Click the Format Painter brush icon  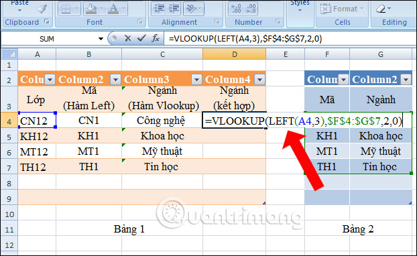click(x=42, y=9)
